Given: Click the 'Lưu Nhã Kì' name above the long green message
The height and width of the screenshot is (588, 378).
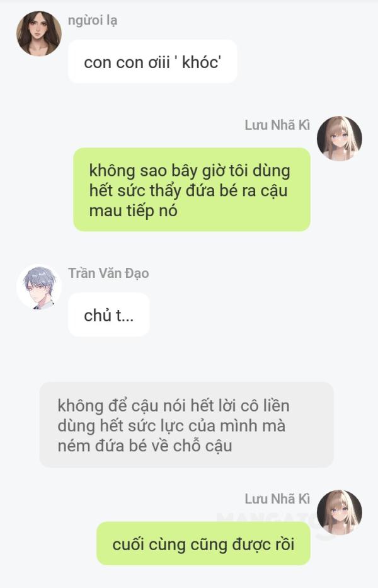Looking at the screenshot, I should 277,125.
